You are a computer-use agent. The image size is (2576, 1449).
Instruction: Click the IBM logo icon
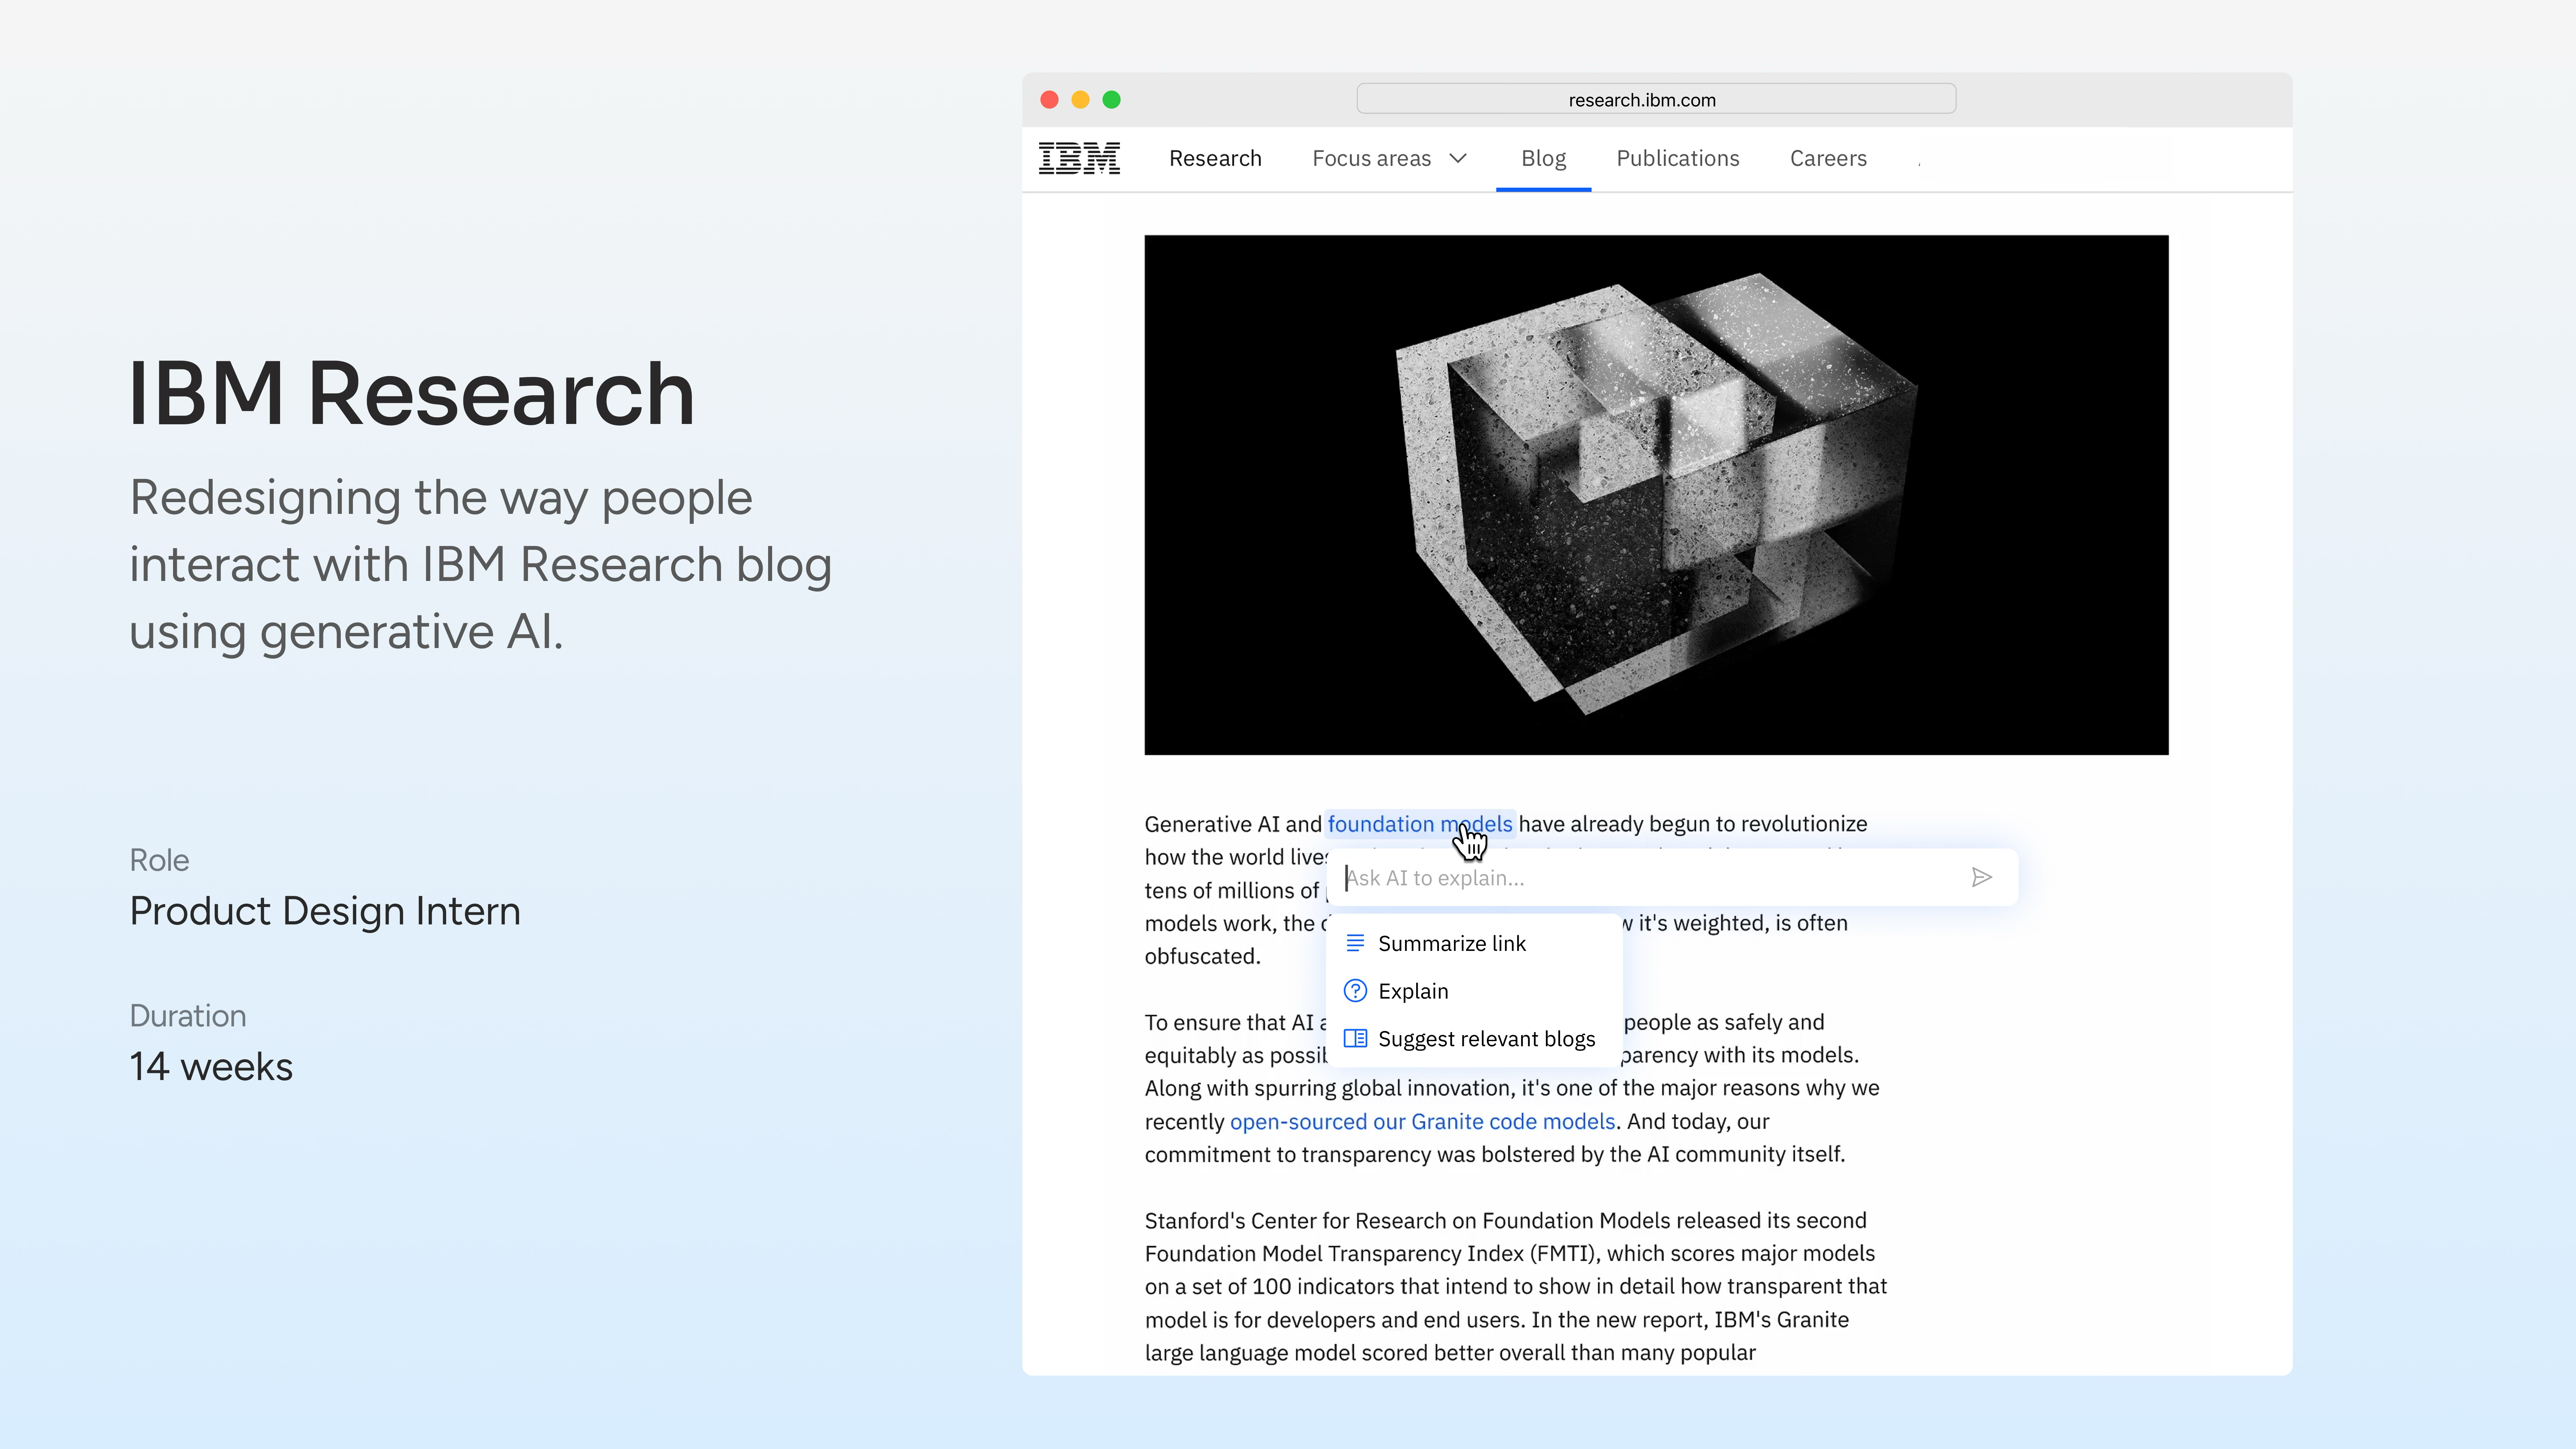pyautogui.click(x=1079, y=158)
